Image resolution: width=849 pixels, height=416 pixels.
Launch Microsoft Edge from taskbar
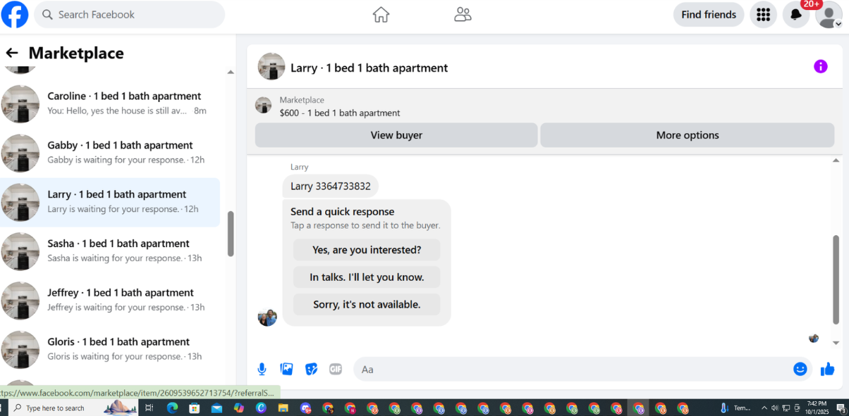(x=171, y=408)
